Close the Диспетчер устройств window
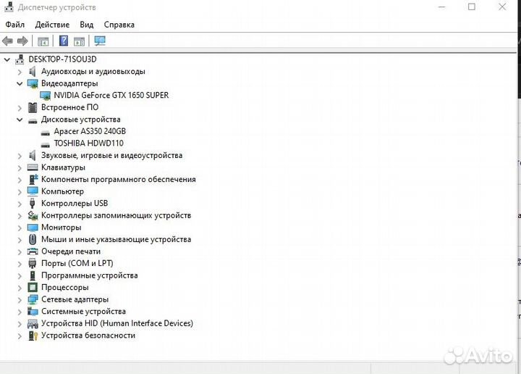Image resolution: width=521 pixels, height=374 pixels. (x=502, y=7)
